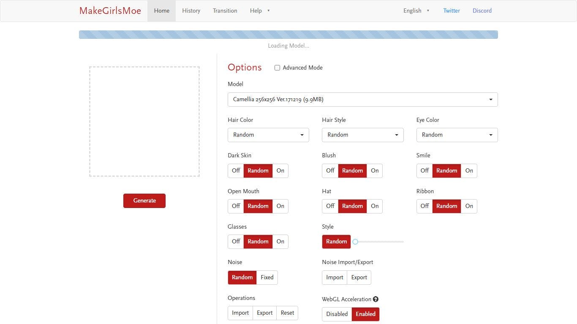The height and width of the screenshot is (324, 577).
Task: Set Glasses option to Off
Action: (236, 241)
